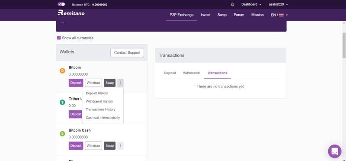The width and height of the screenshot is (346, 161).
Task: Click the page vertical scrollbar thumb
Action: [x=344, y=45]
